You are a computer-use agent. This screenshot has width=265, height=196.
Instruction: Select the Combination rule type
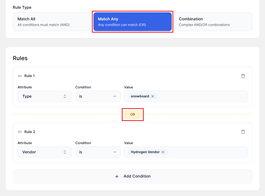[214, 22]
